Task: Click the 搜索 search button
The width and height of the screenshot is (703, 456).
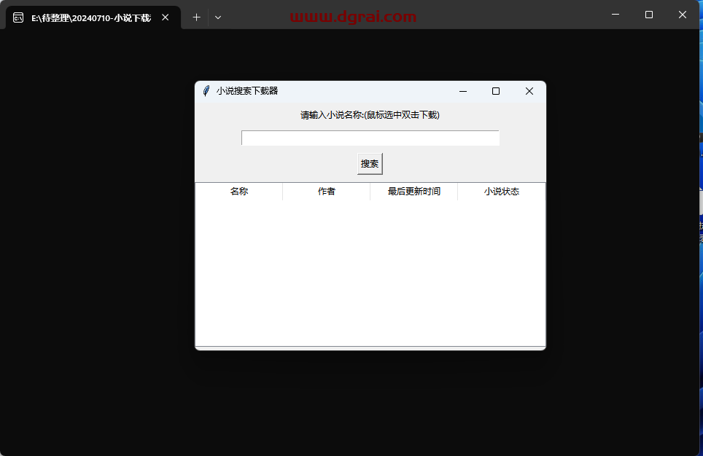Action: pos(370,164)
